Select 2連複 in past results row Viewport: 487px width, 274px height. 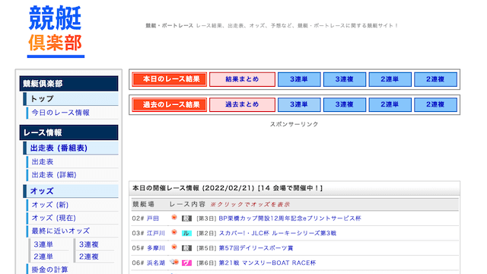click(x=435, y=105)
